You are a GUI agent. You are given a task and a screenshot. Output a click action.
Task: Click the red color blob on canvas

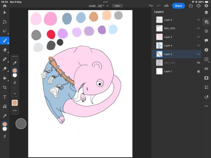(51, 34)
